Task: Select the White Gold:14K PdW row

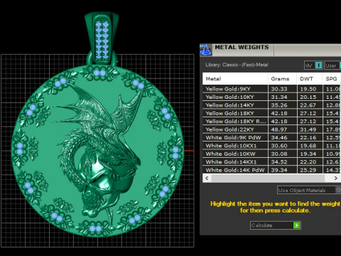Action: coord(271,170)
